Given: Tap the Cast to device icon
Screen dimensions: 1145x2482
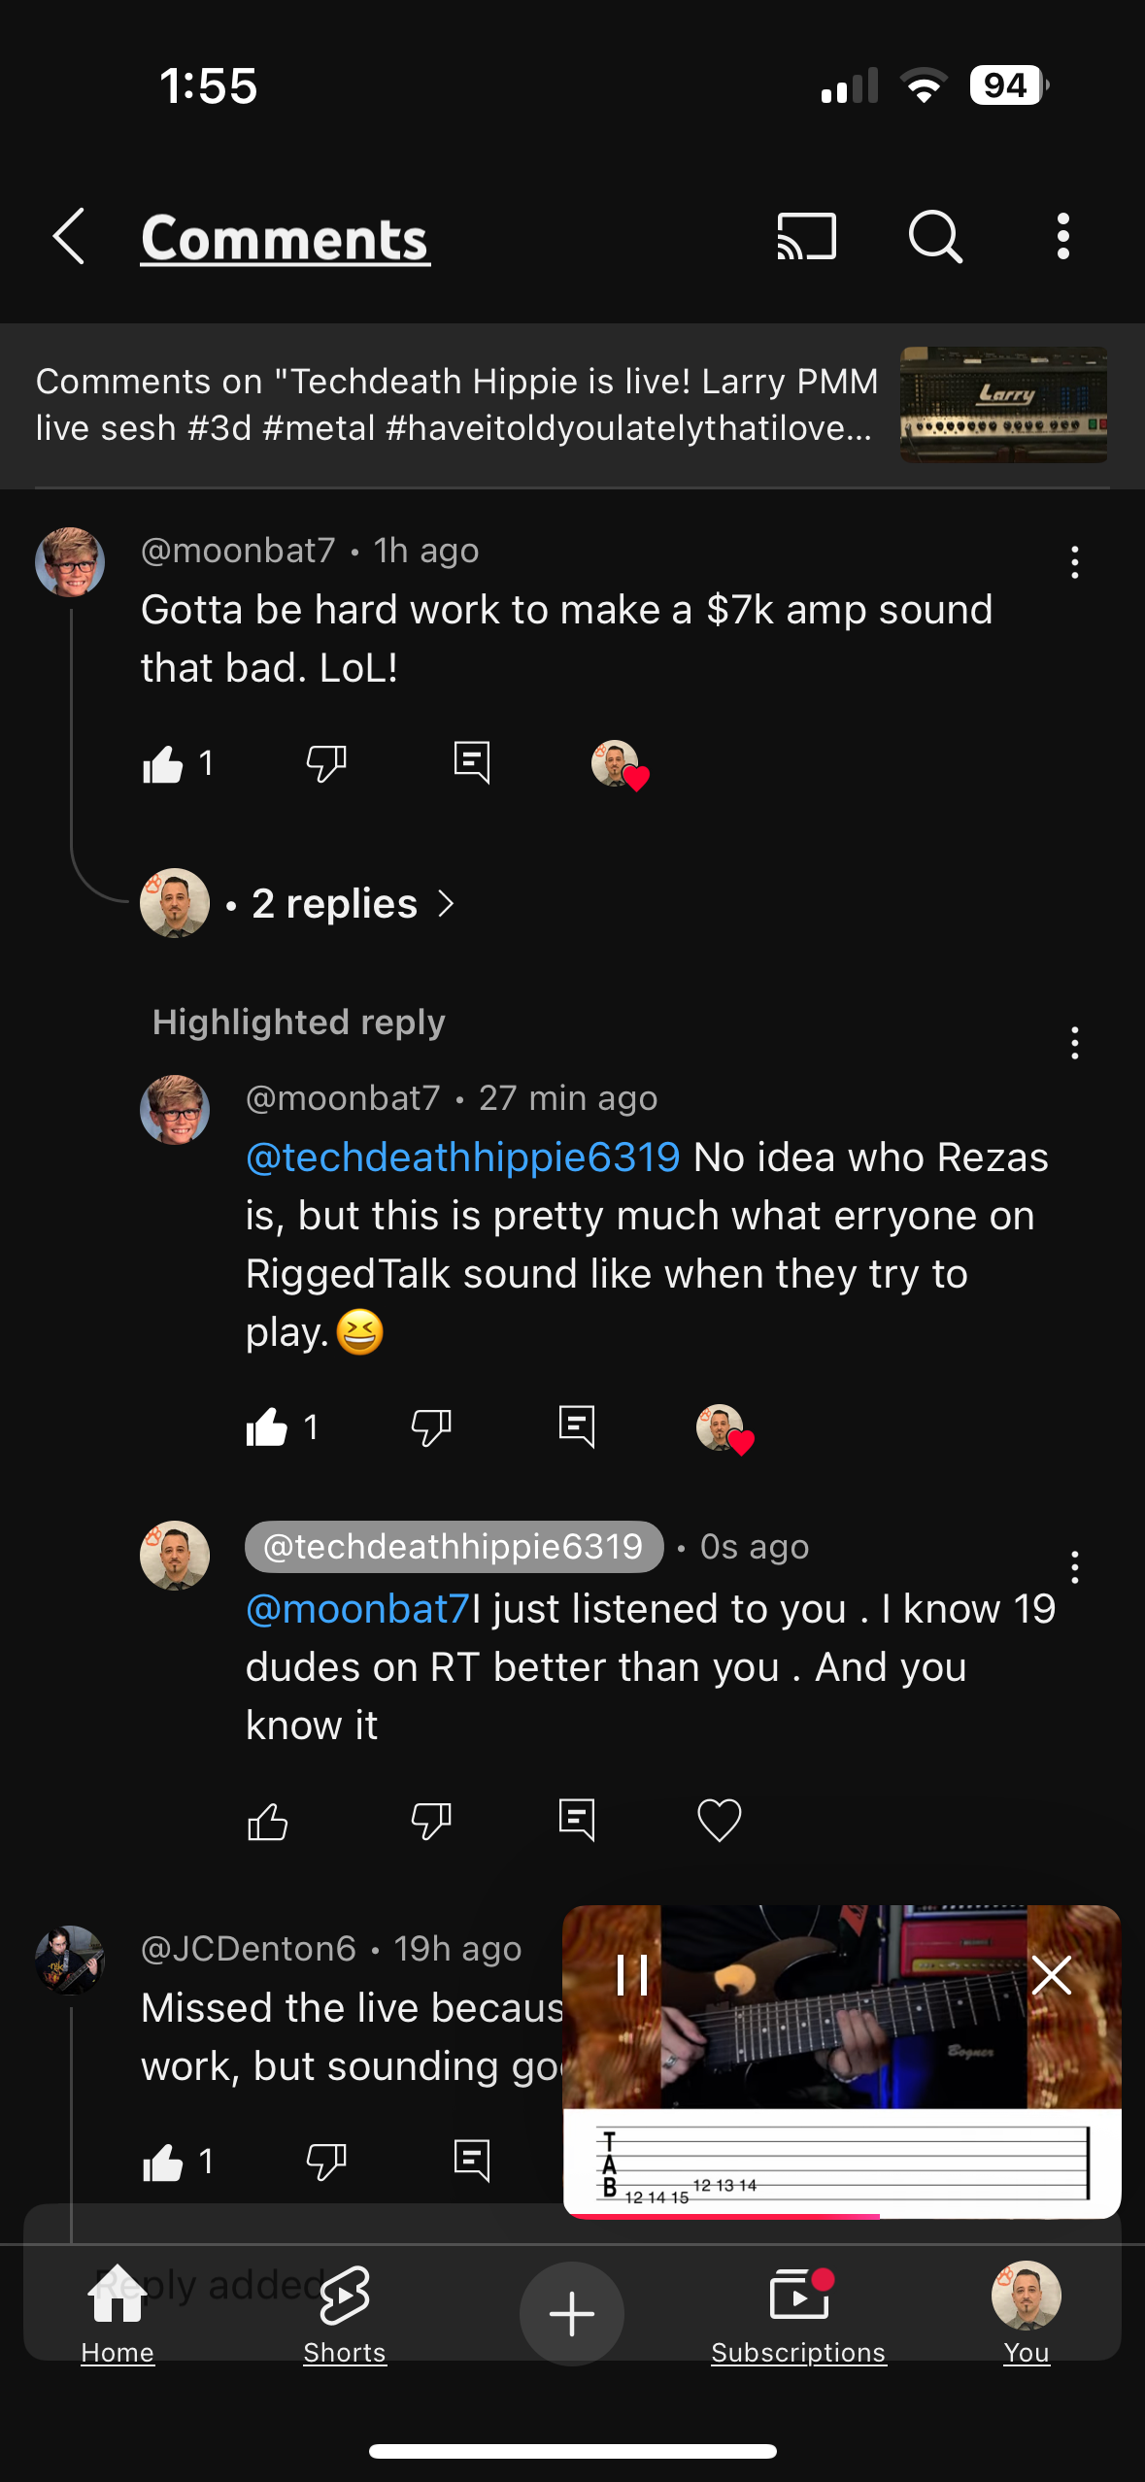Looking at the screenshot, I should 806,237.
